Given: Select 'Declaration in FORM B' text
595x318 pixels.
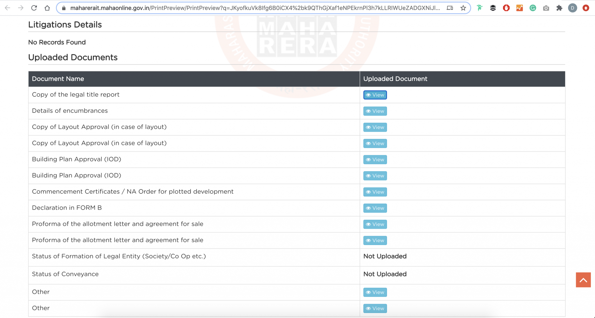Looking at the screenshot, I should coord(67,208).
